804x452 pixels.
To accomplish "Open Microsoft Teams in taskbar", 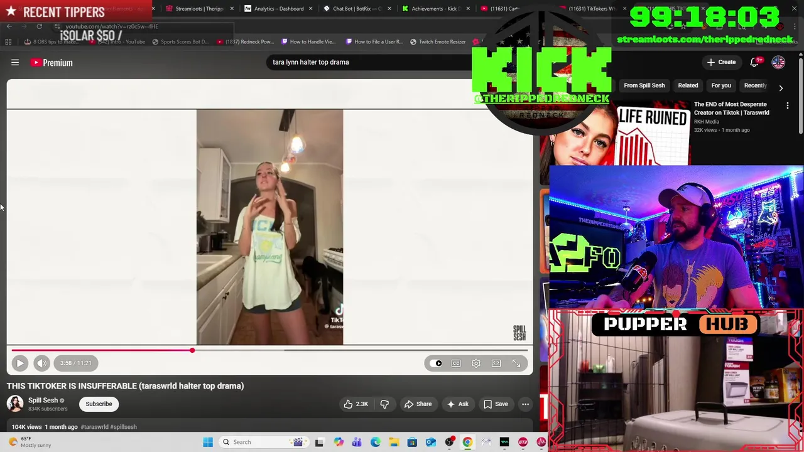I will pyautogui.click(x=357, y=442).
